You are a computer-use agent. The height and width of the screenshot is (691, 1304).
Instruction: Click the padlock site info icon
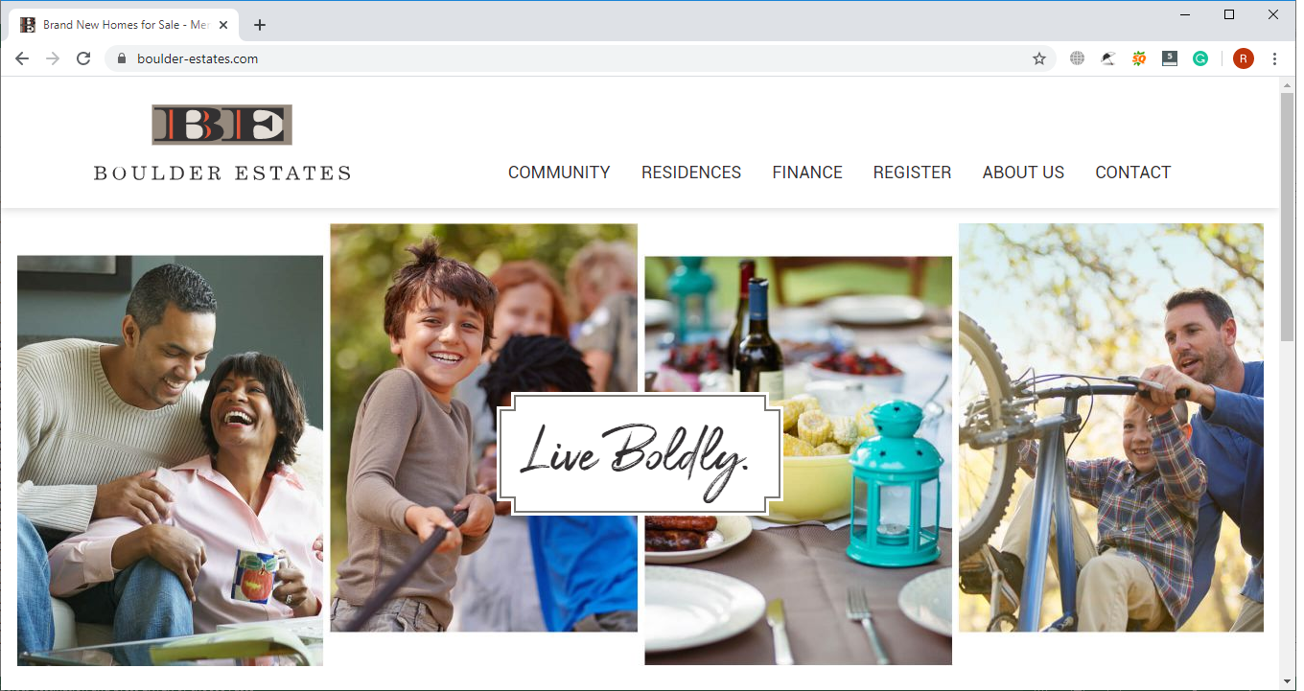click(121, 58)
